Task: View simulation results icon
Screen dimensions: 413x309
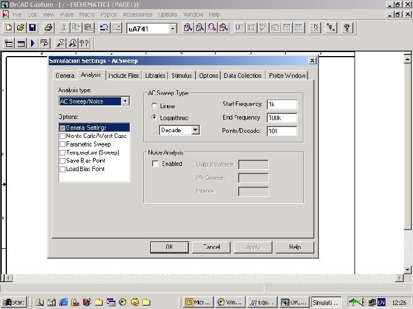Action: coord(45,43)
